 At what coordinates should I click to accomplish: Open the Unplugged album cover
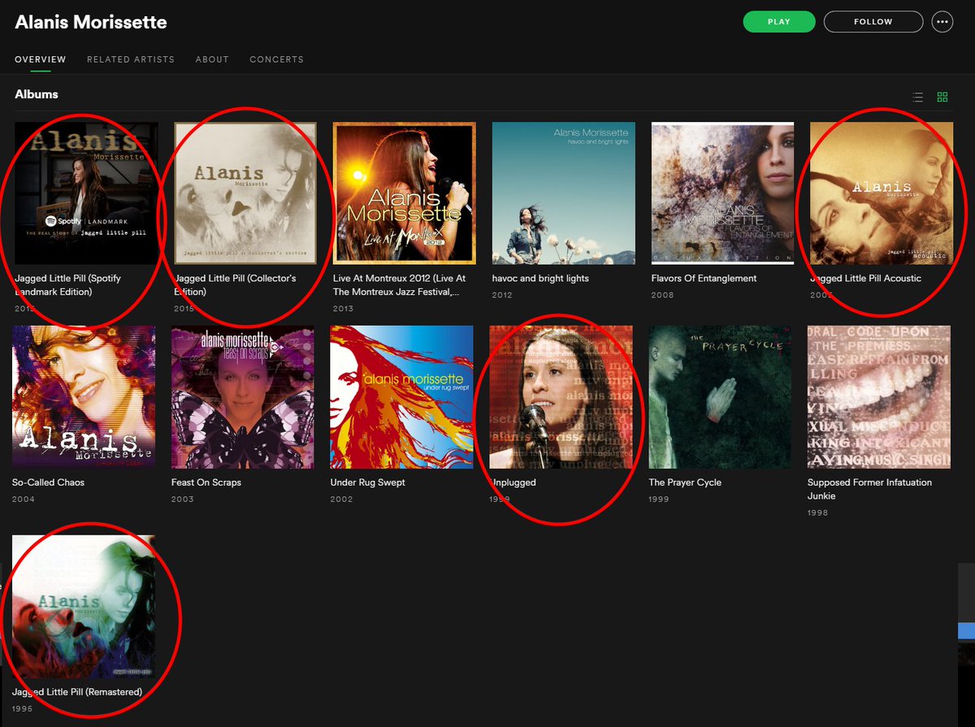point(561,397)
